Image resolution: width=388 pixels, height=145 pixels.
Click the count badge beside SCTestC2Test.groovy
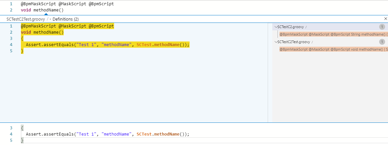(382, 42)
